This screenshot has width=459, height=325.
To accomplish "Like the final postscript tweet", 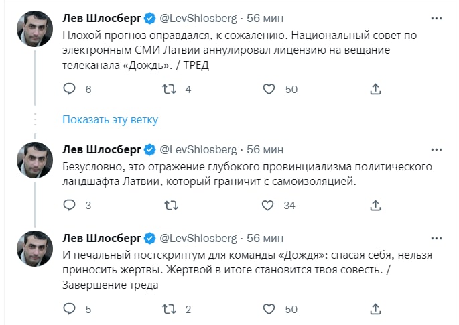I will coord(269,308).
